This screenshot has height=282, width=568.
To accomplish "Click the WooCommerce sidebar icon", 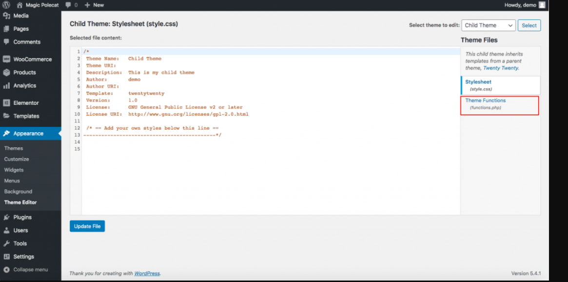I will coord(6,60).
